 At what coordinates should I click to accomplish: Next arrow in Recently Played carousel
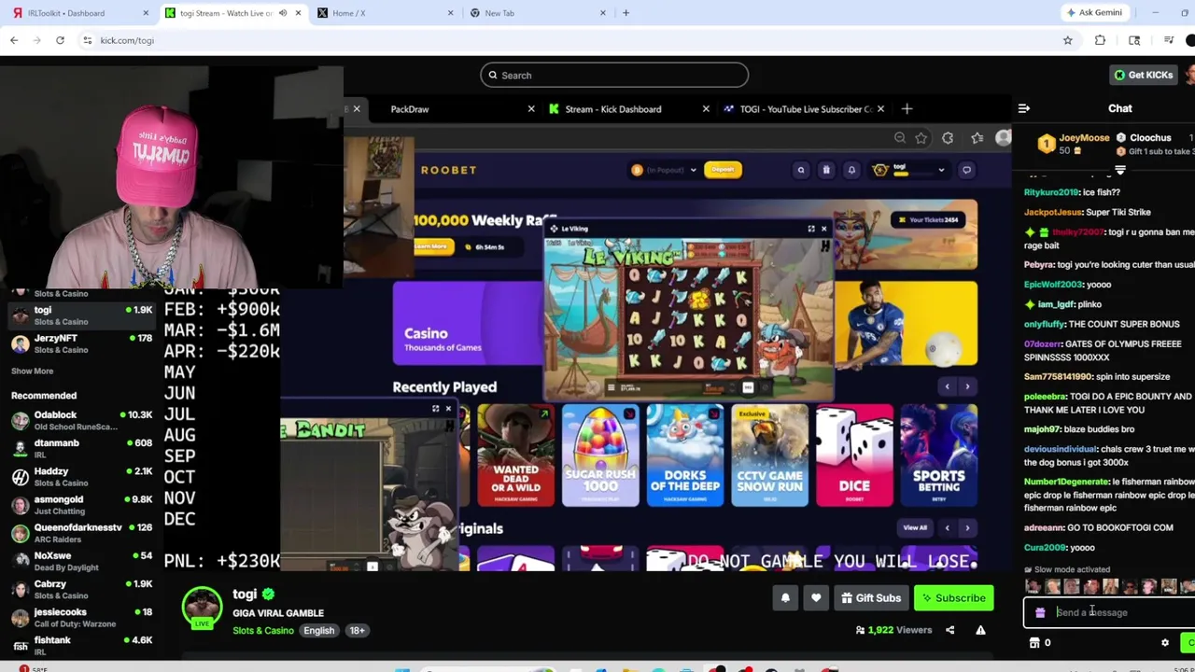pos(967,386)
